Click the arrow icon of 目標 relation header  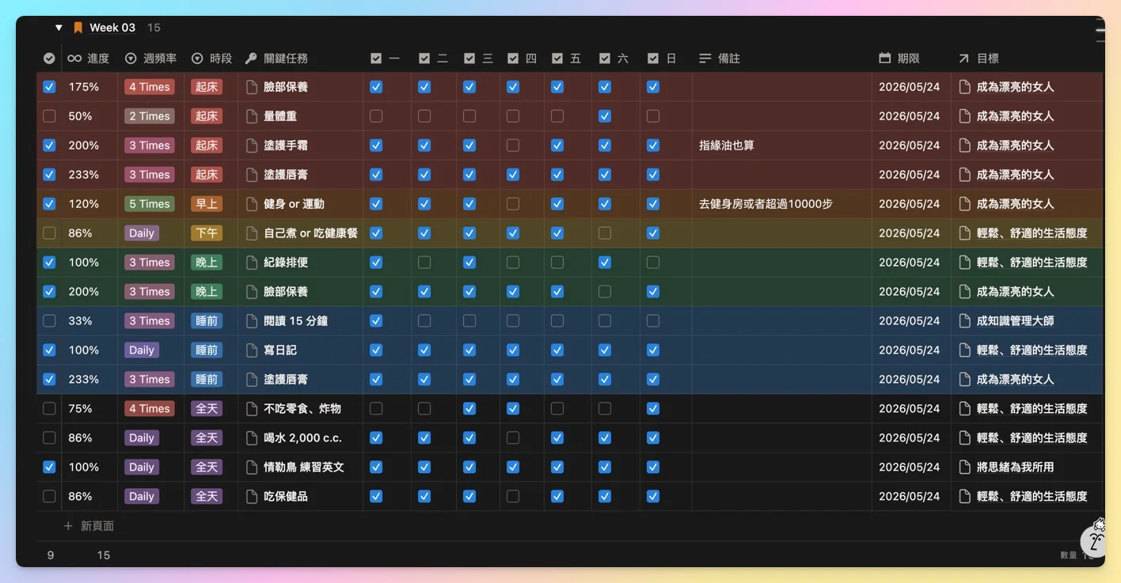[963, 59]
